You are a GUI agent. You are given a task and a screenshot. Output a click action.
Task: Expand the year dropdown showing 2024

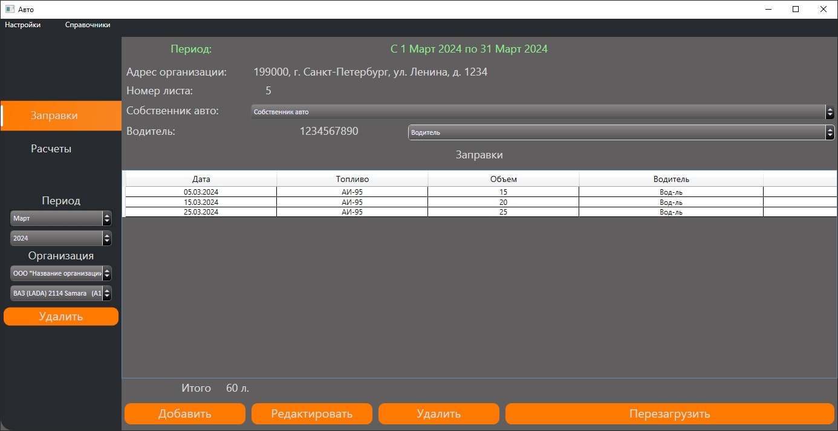tap(60, 238)
